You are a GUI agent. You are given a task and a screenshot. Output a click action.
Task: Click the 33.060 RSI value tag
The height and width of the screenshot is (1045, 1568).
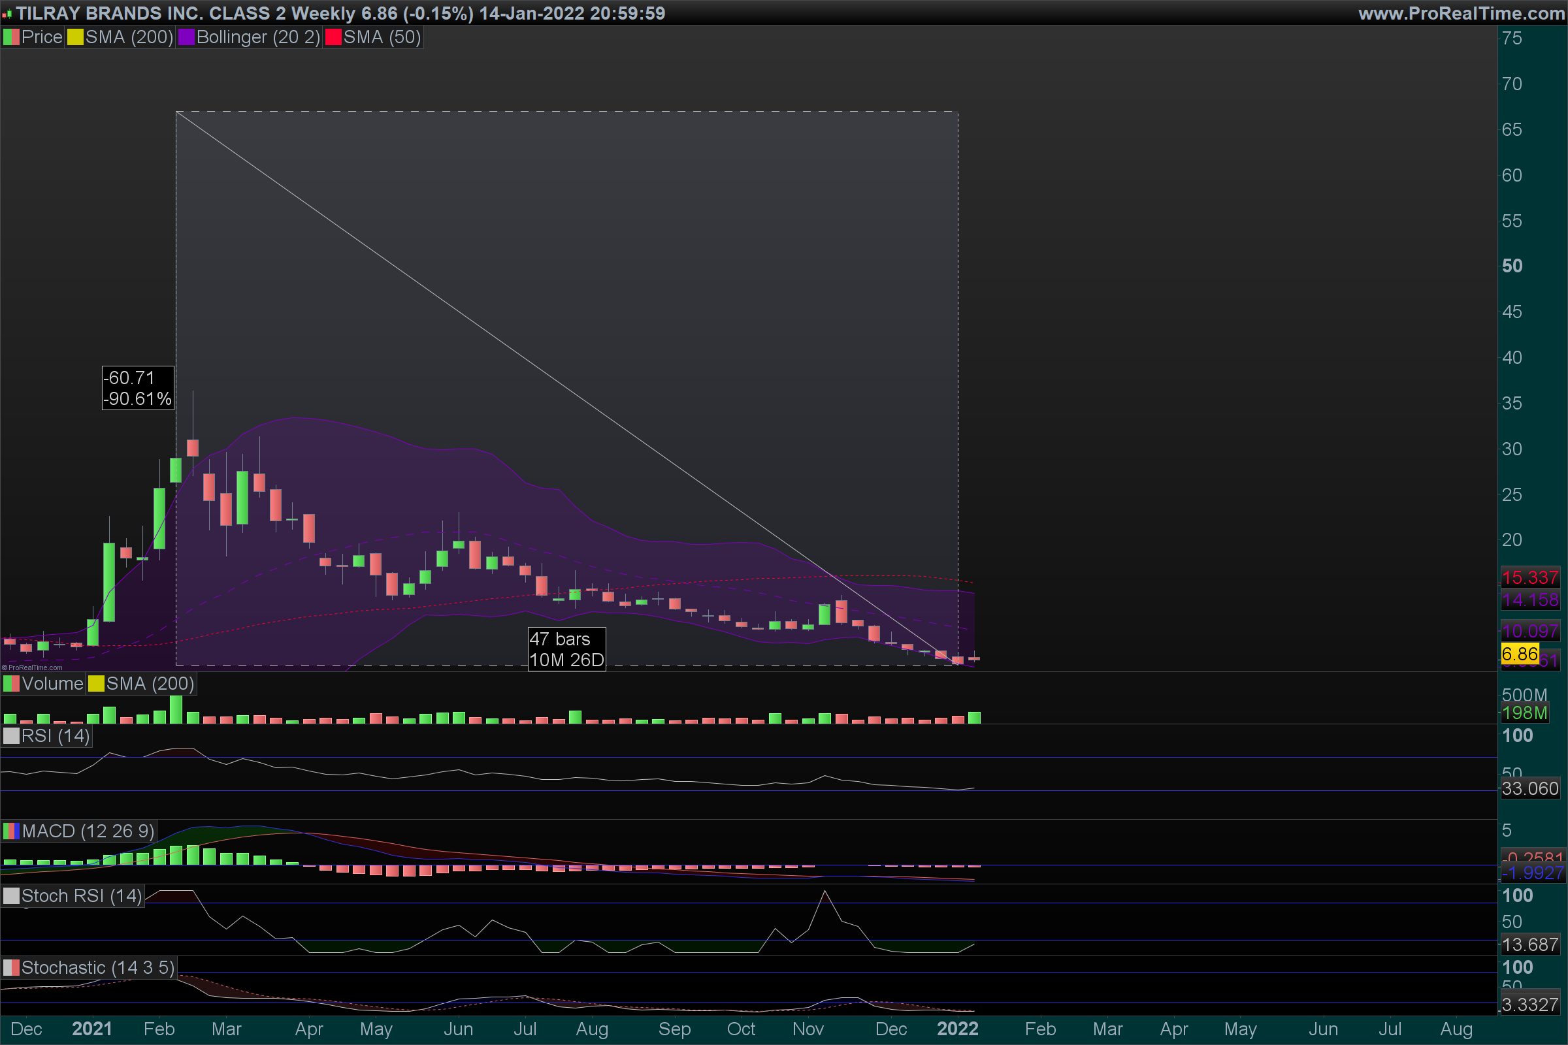click(1530, 788)
